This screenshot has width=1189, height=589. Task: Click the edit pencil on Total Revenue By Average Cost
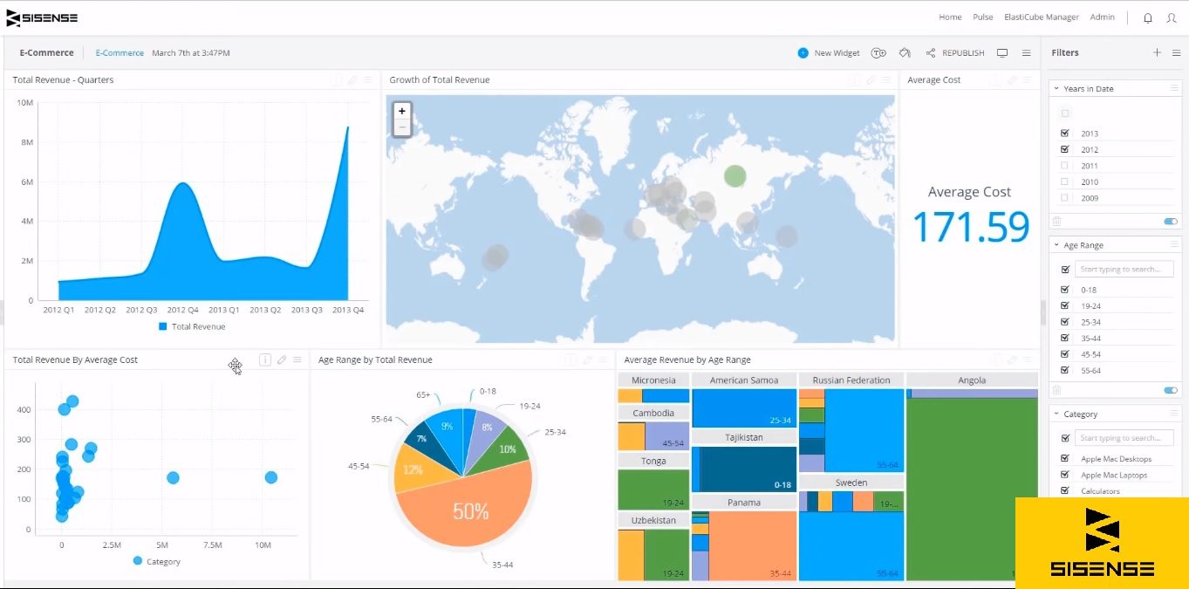pyautogui.click(x=281, y=360)
